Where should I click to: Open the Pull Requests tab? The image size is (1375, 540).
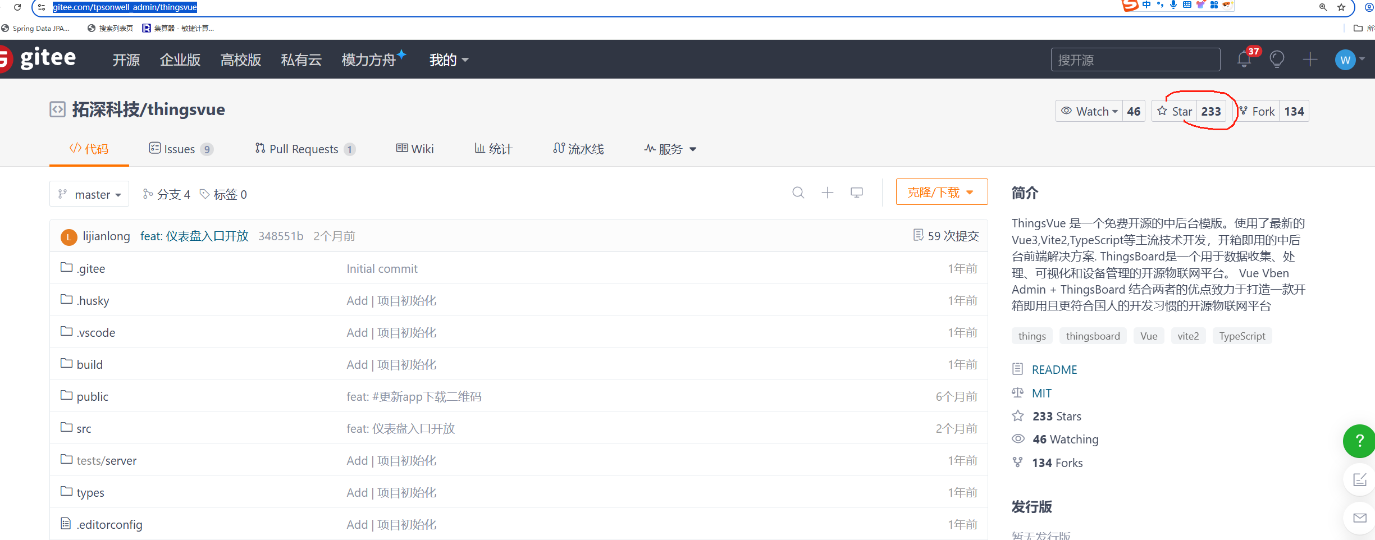(305, 149)
